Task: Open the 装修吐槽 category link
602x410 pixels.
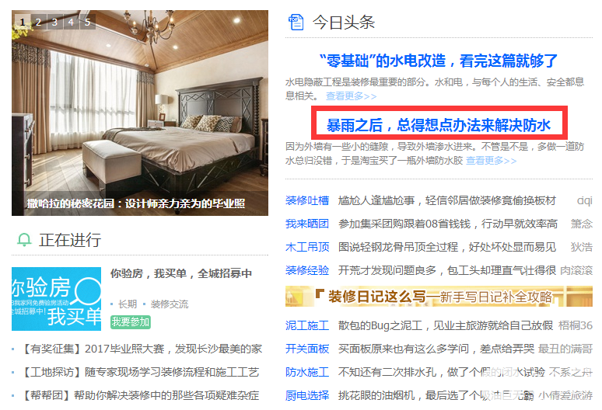Action: coord(307,200)
